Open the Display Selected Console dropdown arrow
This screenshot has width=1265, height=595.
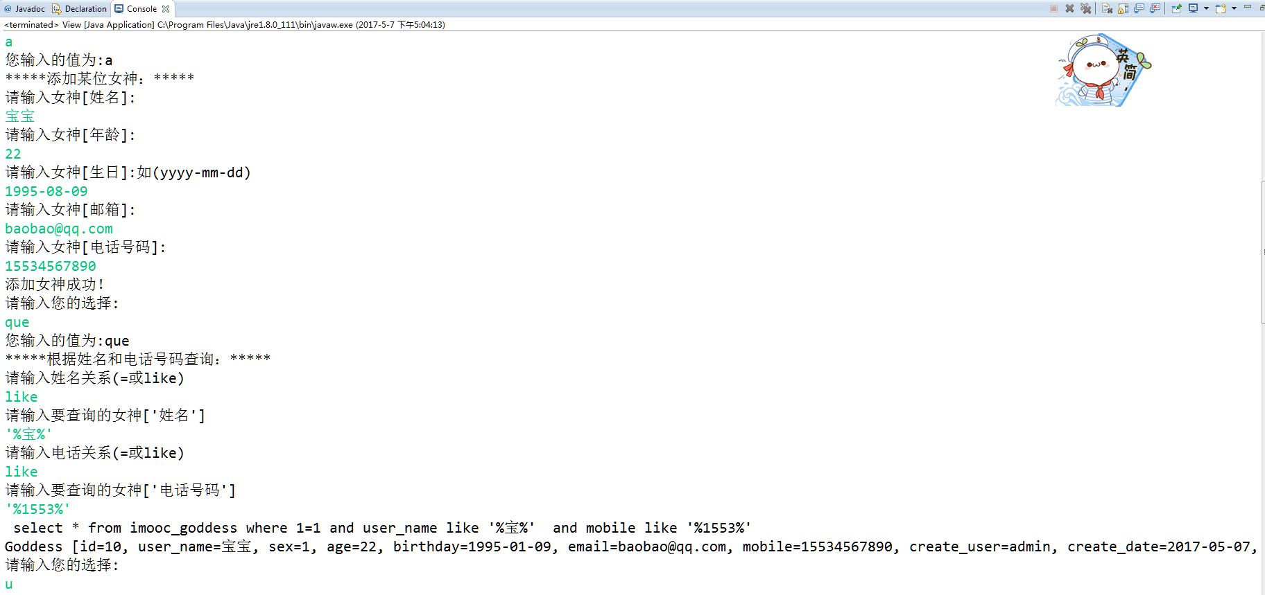coord(1206,8)
